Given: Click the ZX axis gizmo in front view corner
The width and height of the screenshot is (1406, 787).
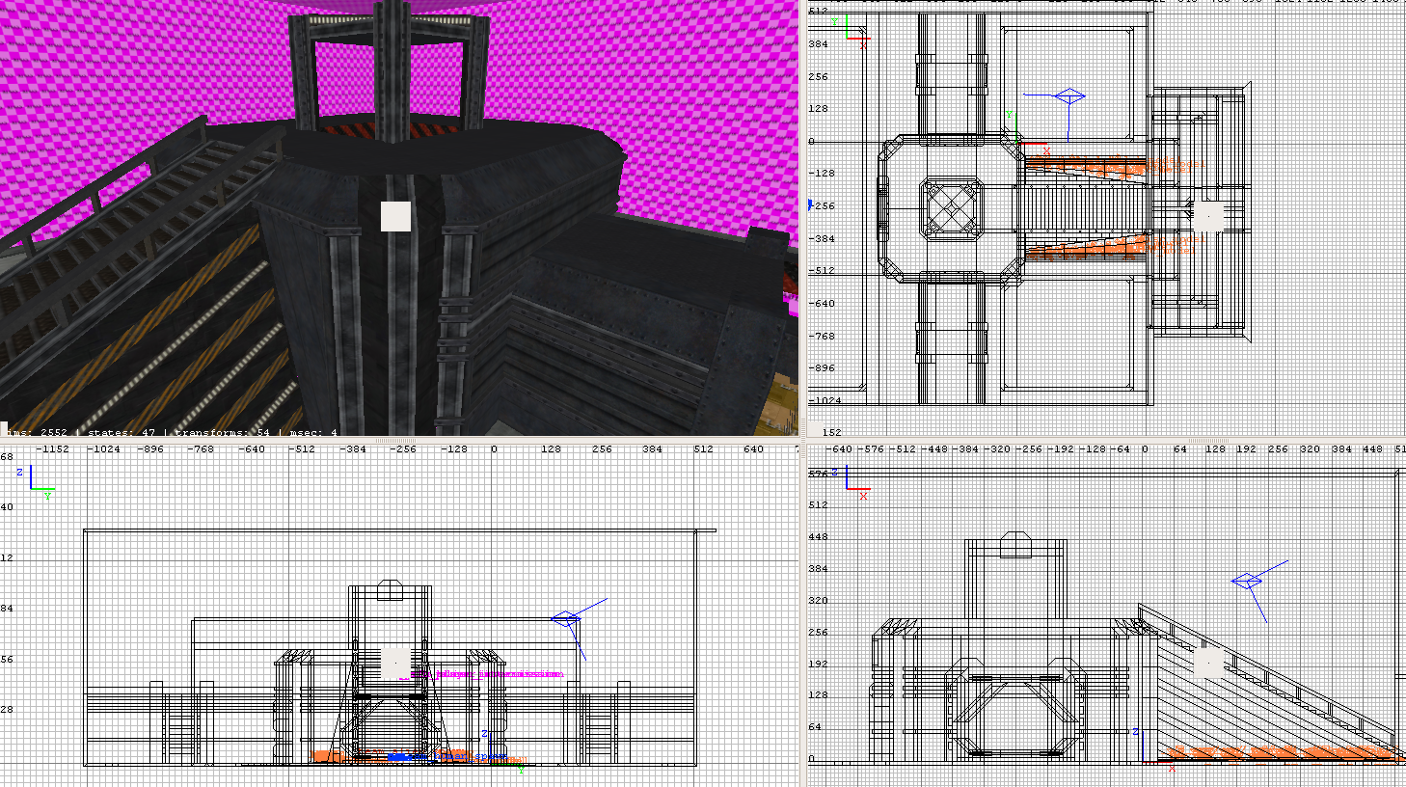Looking at the screenshot, I should (x=855, y=482).
